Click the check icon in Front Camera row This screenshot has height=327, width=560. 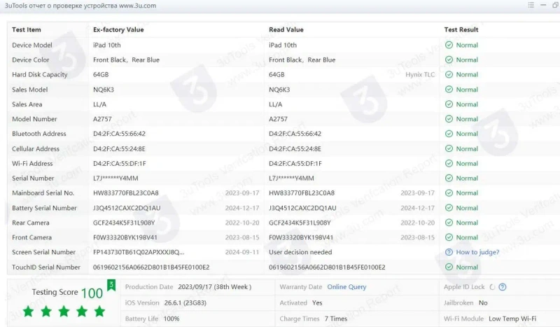[x=449, y=237]
